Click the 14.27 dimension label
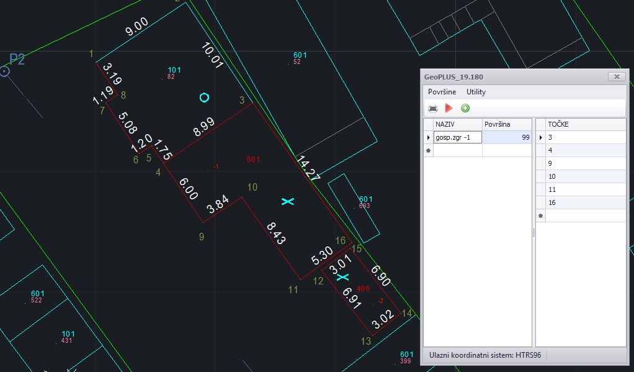The image size is (634, 372). click(308, 168)
